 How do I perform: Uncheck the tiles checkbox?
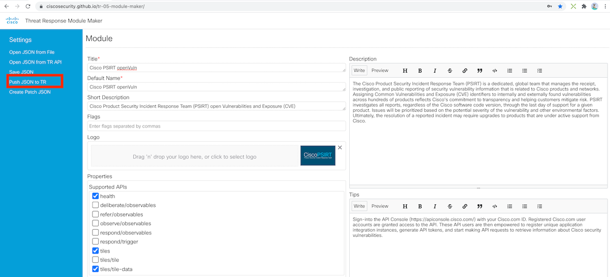pos(96,251)
